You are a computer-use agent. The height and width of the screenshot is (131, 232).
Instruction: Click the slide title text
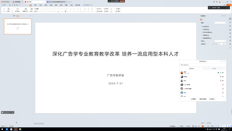(116, 54)
